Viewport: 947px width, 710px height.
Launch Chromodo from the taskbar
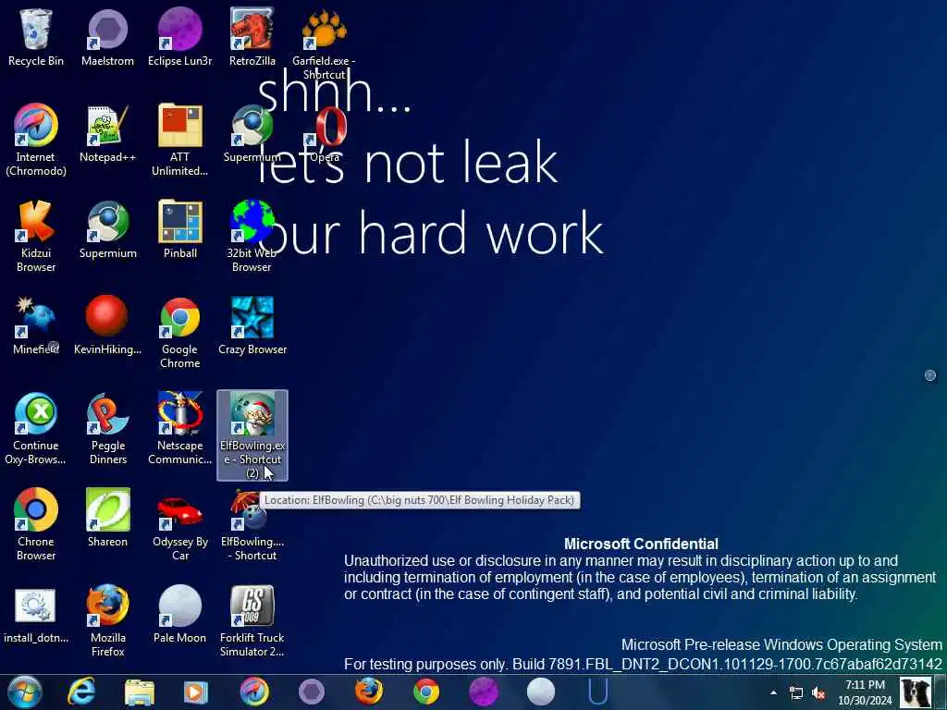click(254, 692)
